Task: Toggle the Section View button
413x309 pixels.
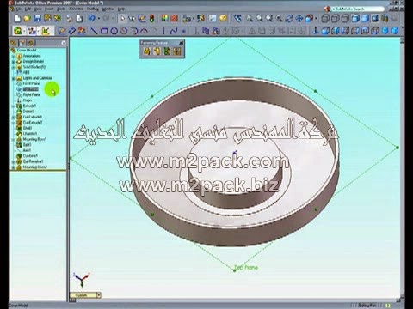Action: 385,19
